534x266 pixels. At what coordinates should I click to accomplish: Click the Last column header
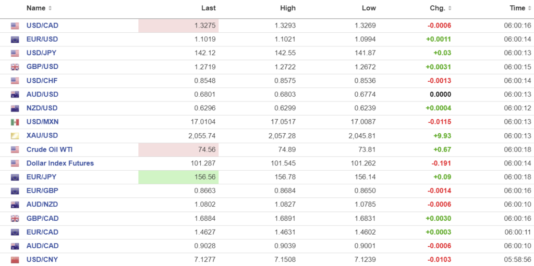coord(208,8)
